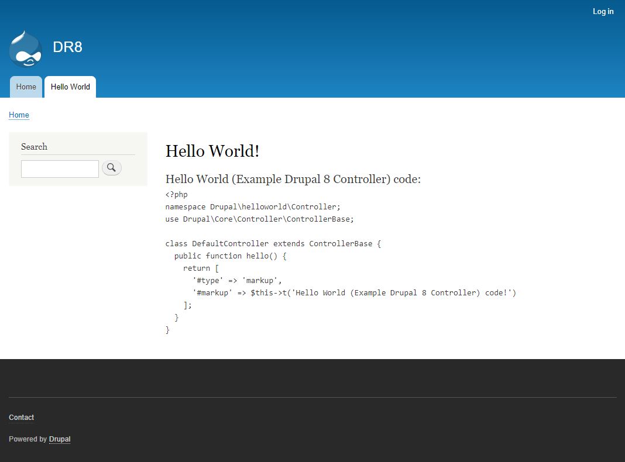Click the DR8 site name
The width and height of the screenshot is (625, 462).
coord(67,47)
